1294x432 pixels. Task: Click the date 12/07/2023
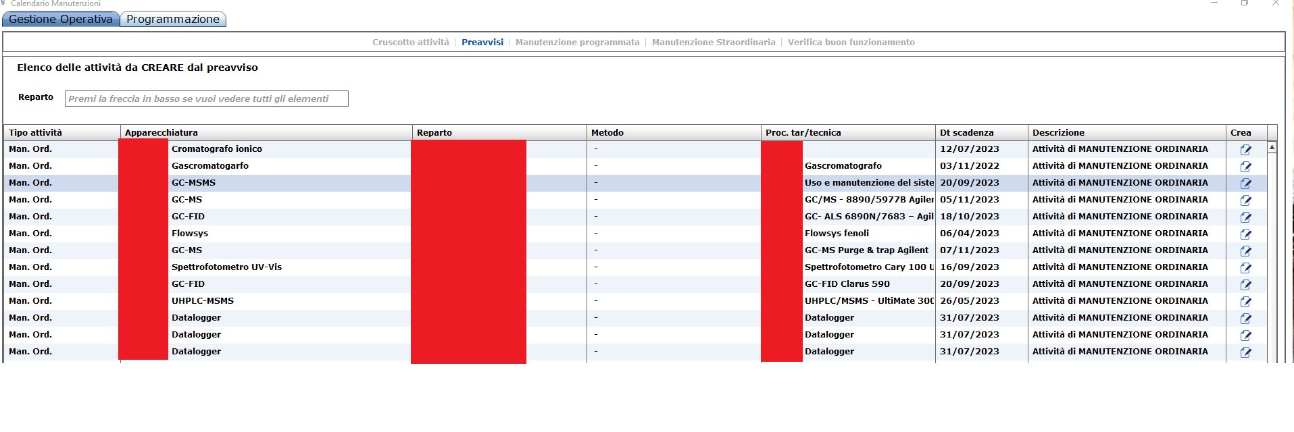click(969, 149)
